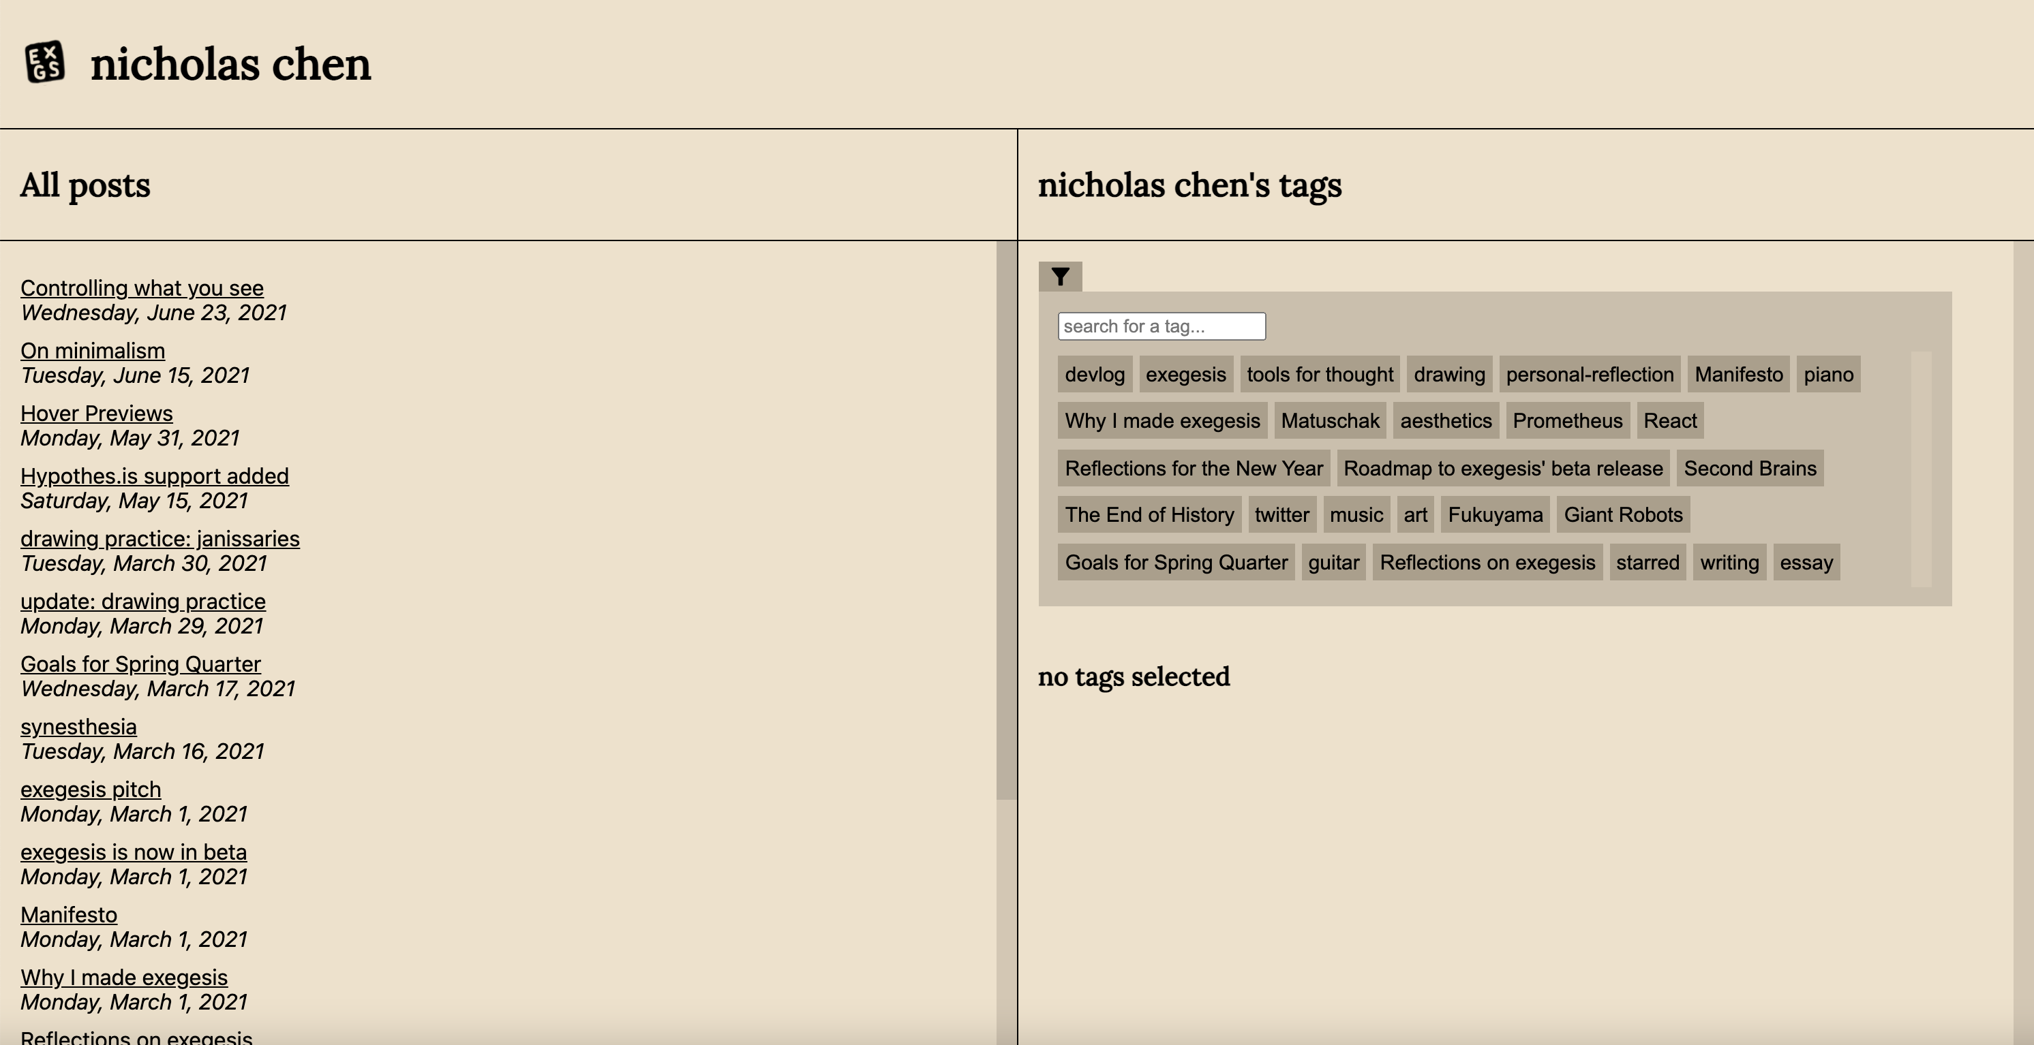Select the 'drawing' tag
Screen dimensions: 2034x1045
coord(1449,373)
